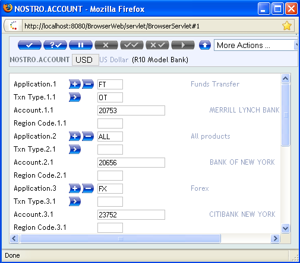Close the NOSTRO.ACCOUNT Firefox window
Viewport: 300px width, 263px height.
[x=291, y=9]
